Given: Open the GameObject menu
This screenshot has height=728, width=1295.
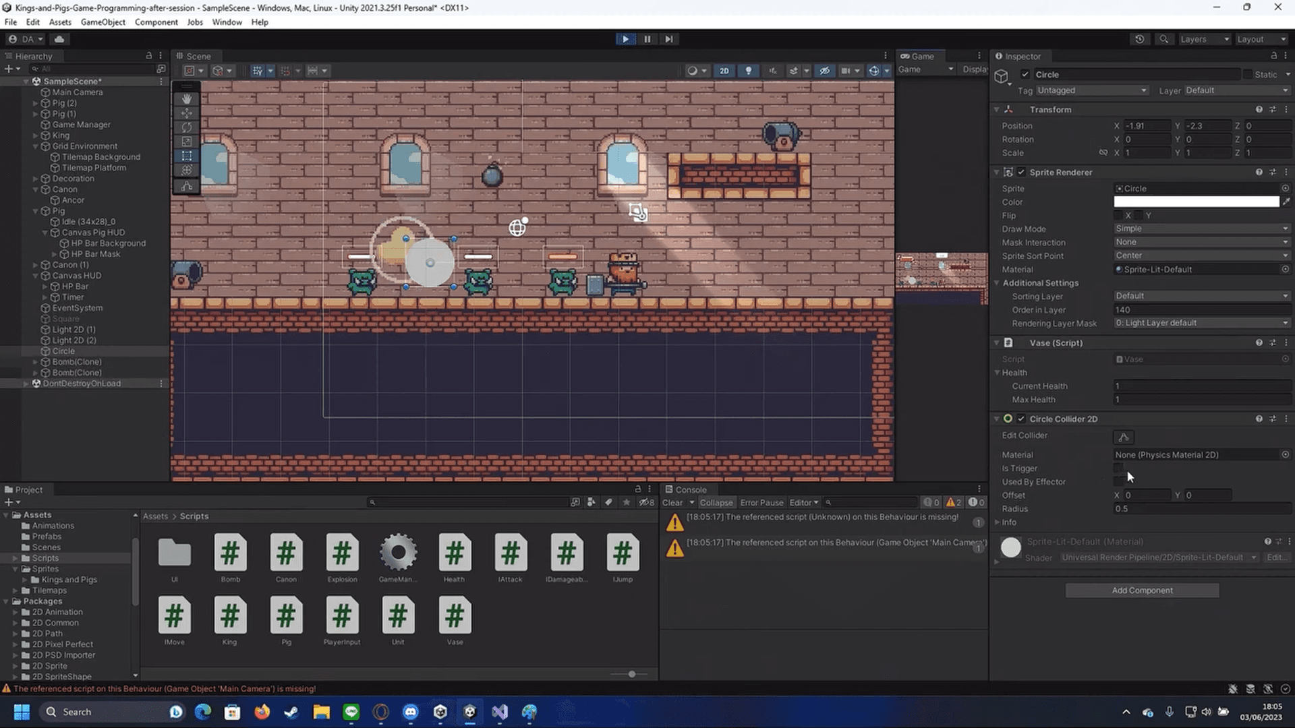Looking at the screenshot, I should click(x=103, y=22).
